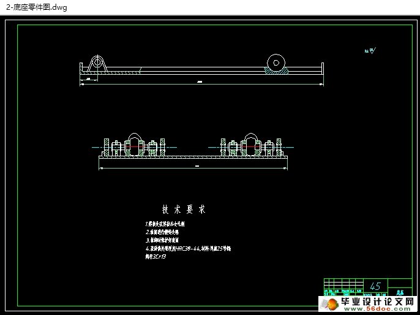The image size is (420, 315).
Task: Click the overall length dimension in top view
Action: pyautogui.click(x=200, y=82)
